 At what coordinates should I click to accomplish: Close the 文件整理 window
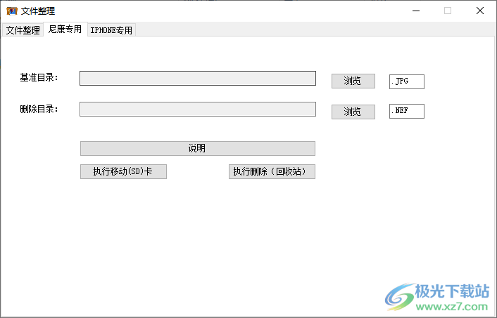click(x=480, y=11)
